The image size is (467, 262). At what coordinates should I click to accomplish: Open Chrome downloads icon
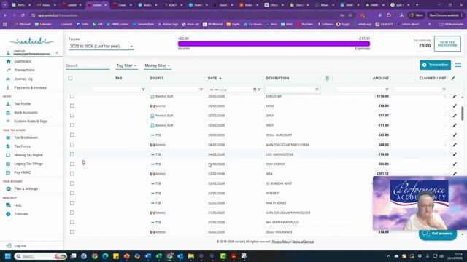tap(401, 15)
